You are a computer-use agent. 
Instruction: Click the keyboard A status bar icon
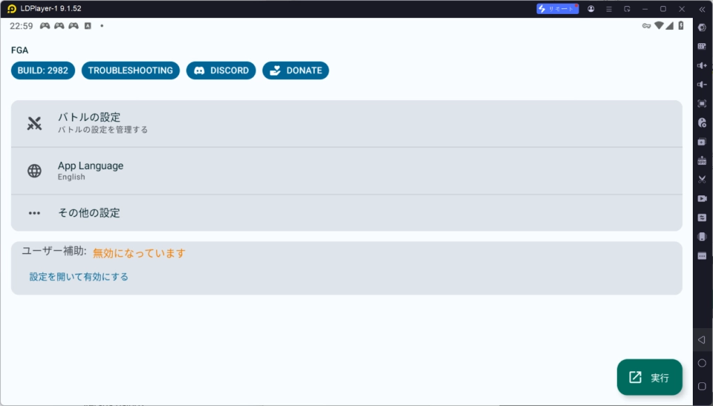pyautogui.click(x=88, y=26)
